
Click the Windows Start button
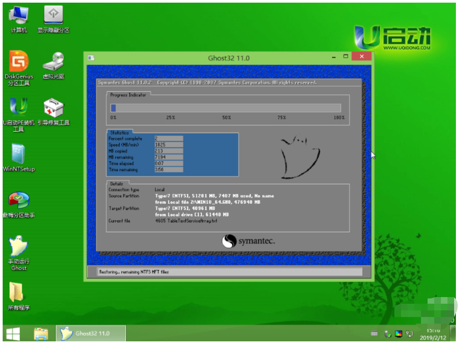tap(12, 333)
